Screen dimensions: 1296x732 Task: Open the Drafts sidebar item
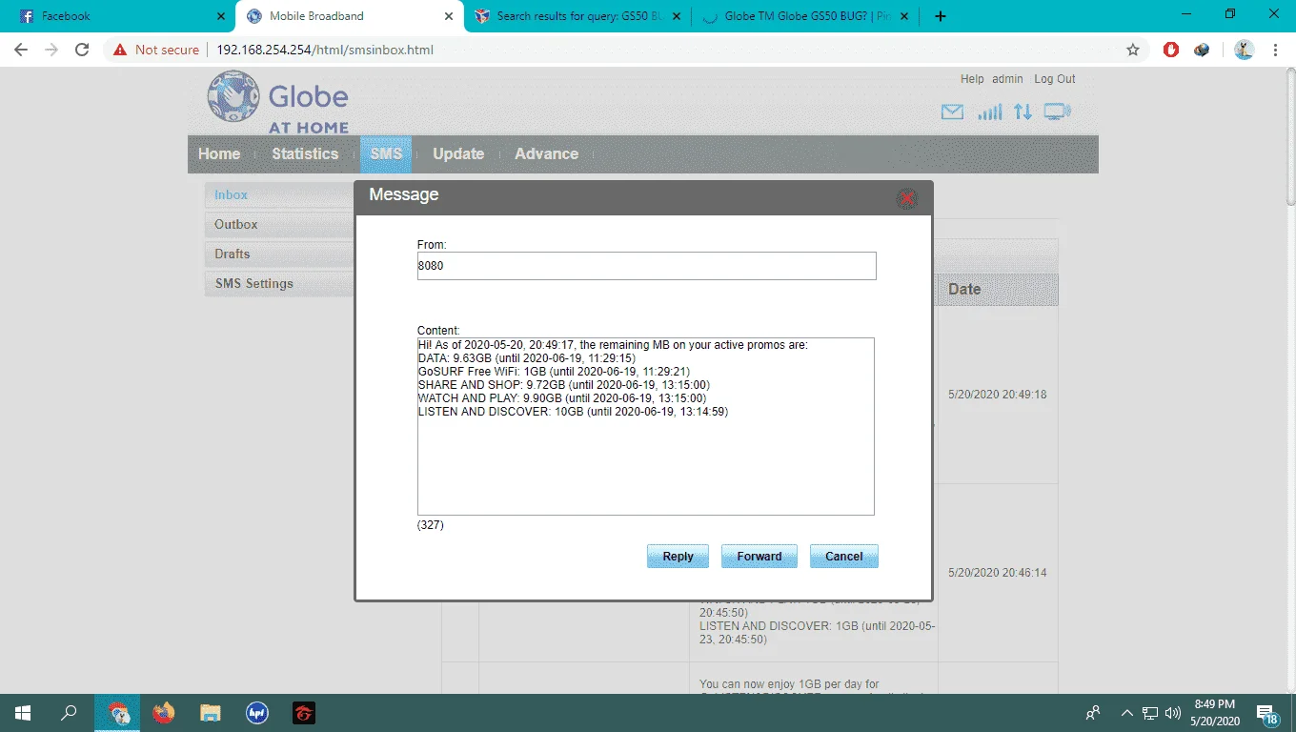pos(279,254)
